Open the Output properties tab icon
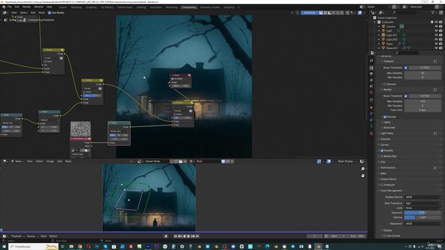This screenshot has width=445, height=250. coord(371,74)
